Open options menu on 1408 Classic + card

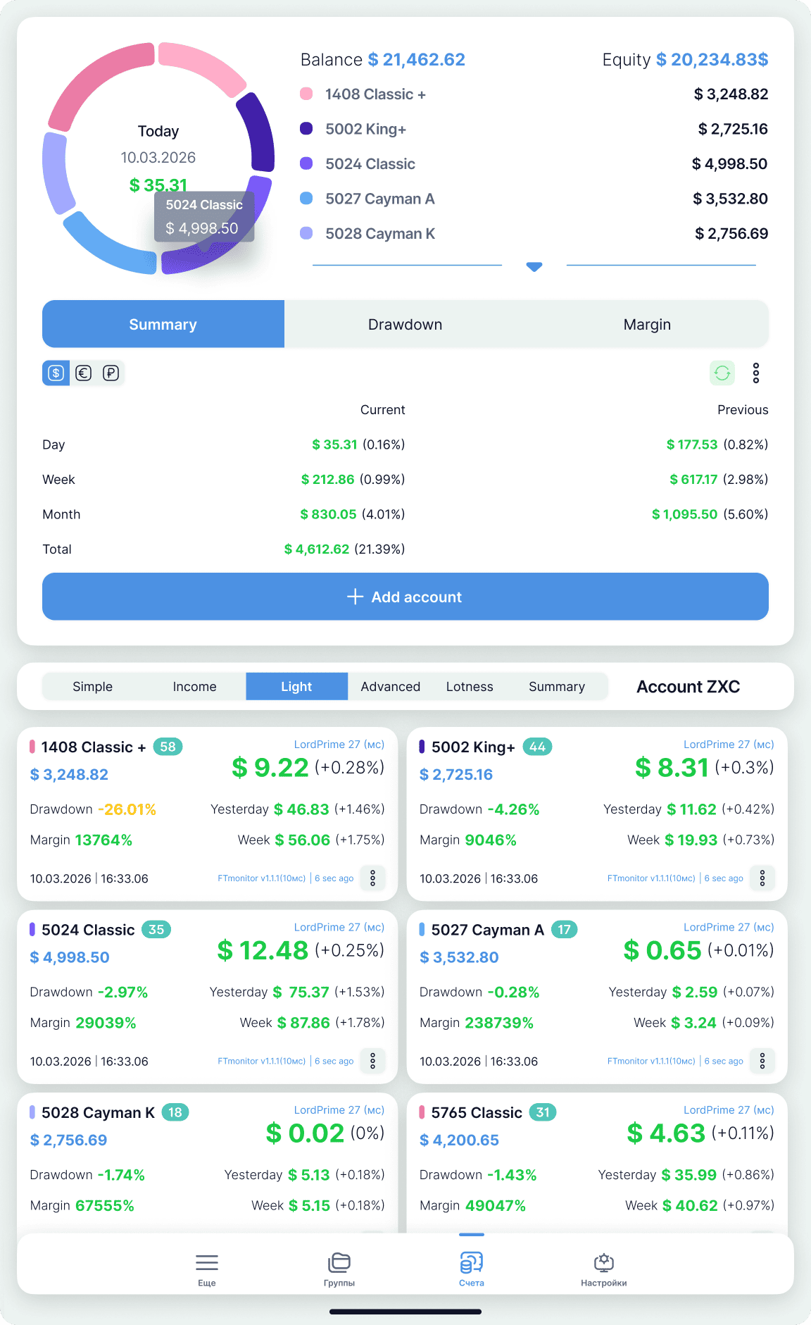[372, 878]
